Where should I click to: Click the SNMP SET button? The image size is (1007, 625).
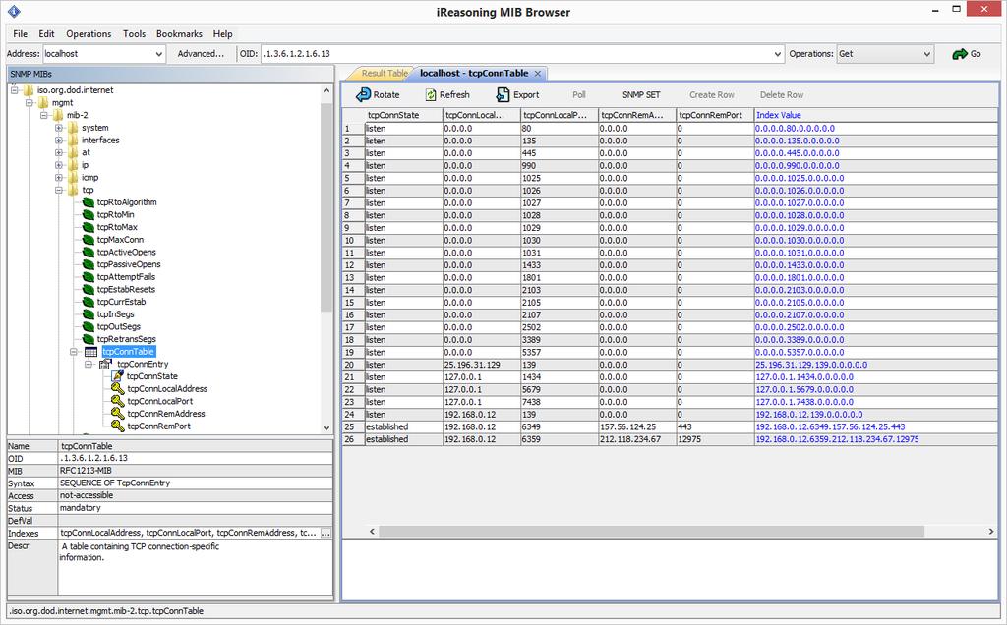click(641, 95)
